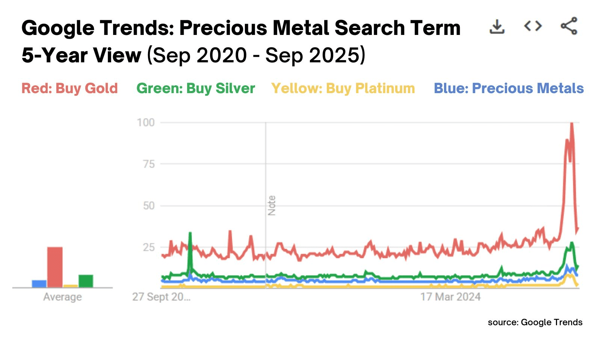Open the embed code icon
This screenshot has width=601, height=338.
[x=533, y=26]
